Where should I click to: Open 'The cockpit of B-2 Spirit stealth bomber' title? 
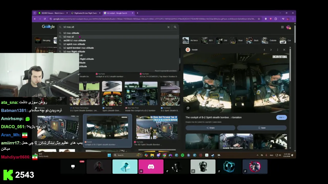(213, 118)
